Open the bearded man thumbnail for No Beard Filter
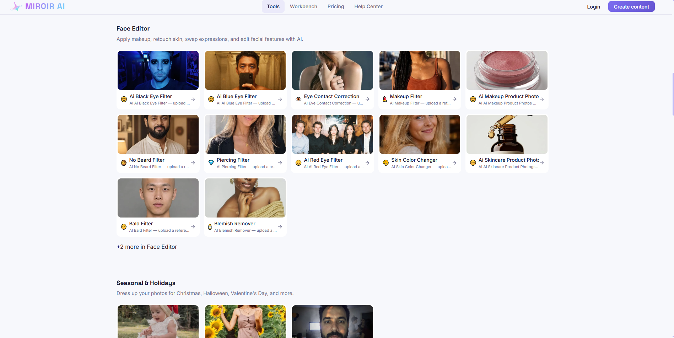 (158, 134)
